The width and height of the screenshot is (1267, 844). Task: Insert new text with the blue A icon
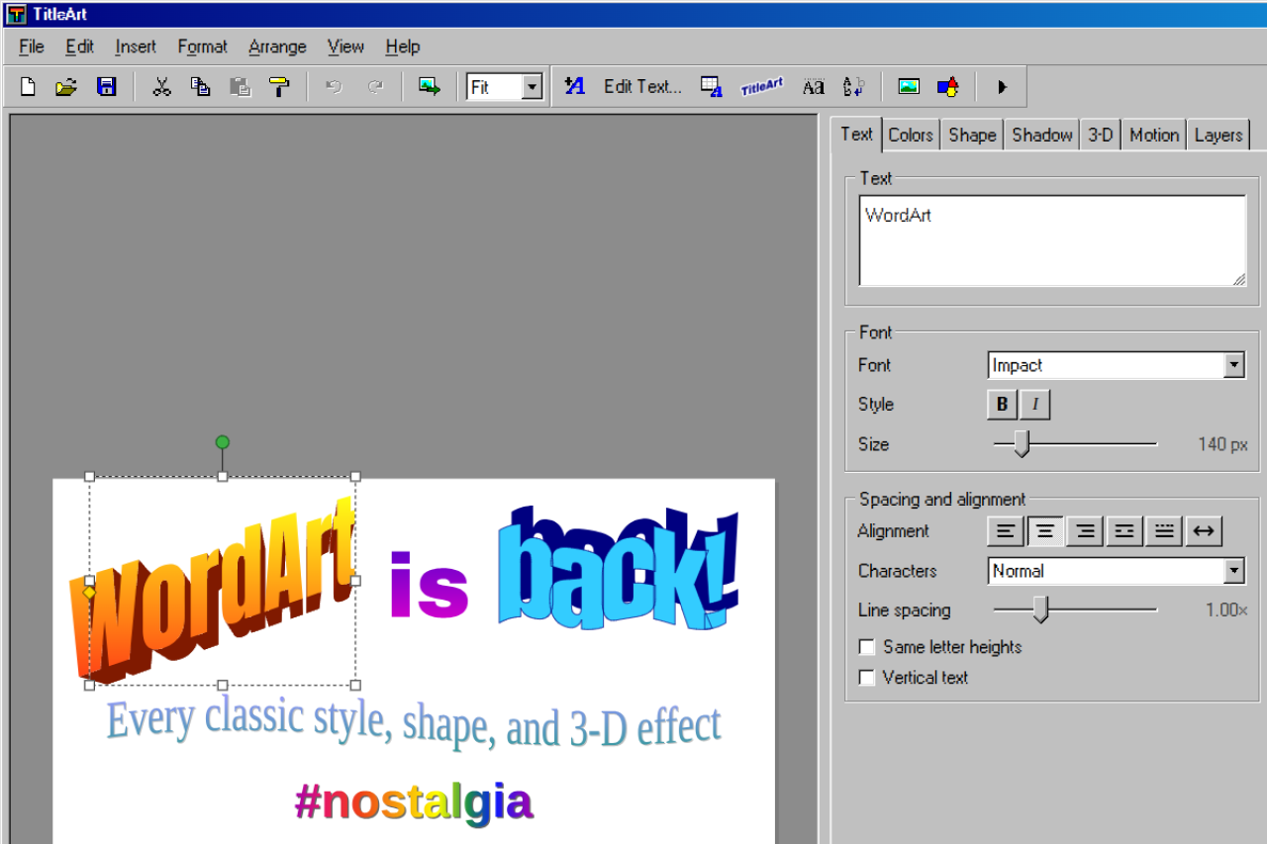575,87
